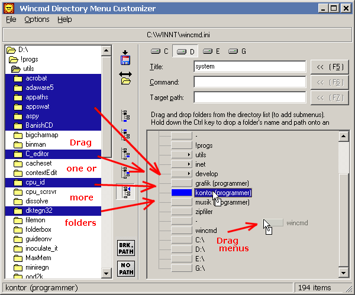Click the folder icon next to inoculate_it

(x=18, y=249)
